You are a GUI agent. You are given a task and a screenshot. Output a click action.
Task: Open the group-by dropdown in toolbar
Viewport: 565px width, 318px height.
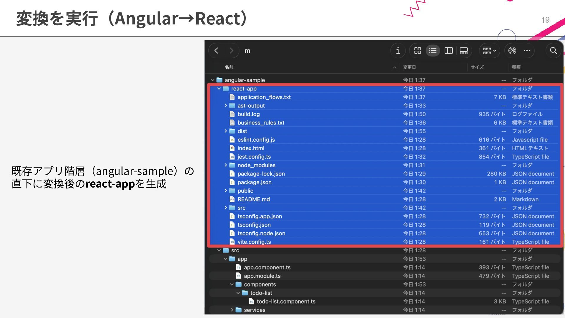489,51
